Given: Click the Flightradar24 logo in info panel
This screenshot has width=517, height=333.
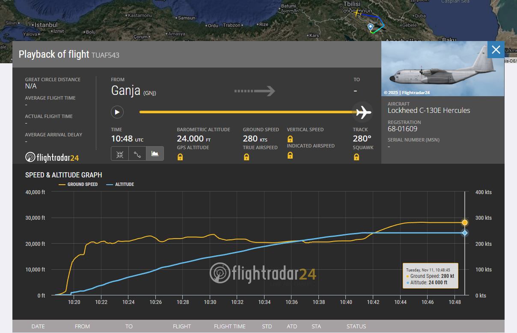Looking at the screenshot, I should pyautogui.click(x=52, y=157).
